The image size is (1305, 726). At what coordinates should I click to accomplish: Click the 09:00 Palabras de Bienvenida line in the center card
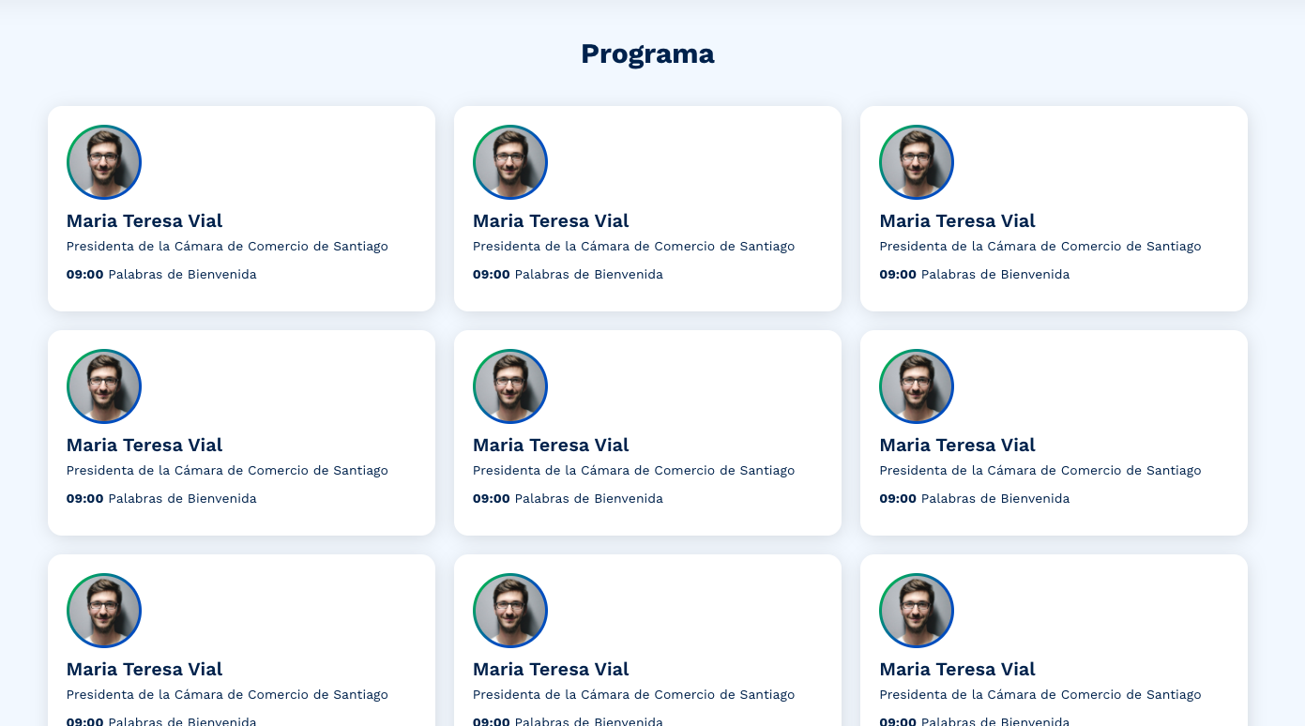(568, 499)
